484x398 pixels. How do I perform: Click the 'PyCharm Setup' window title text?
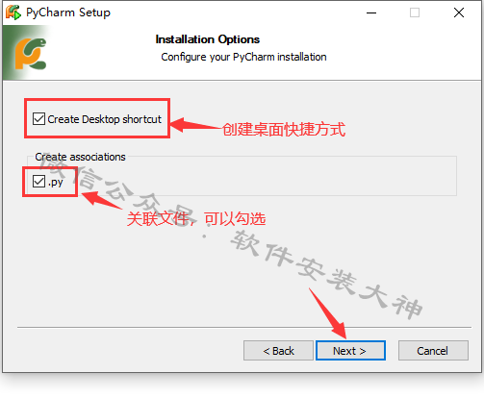coord(68,12)
